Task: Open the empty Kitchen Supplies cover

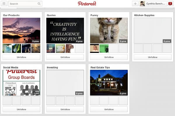Action: pos(153,31)
